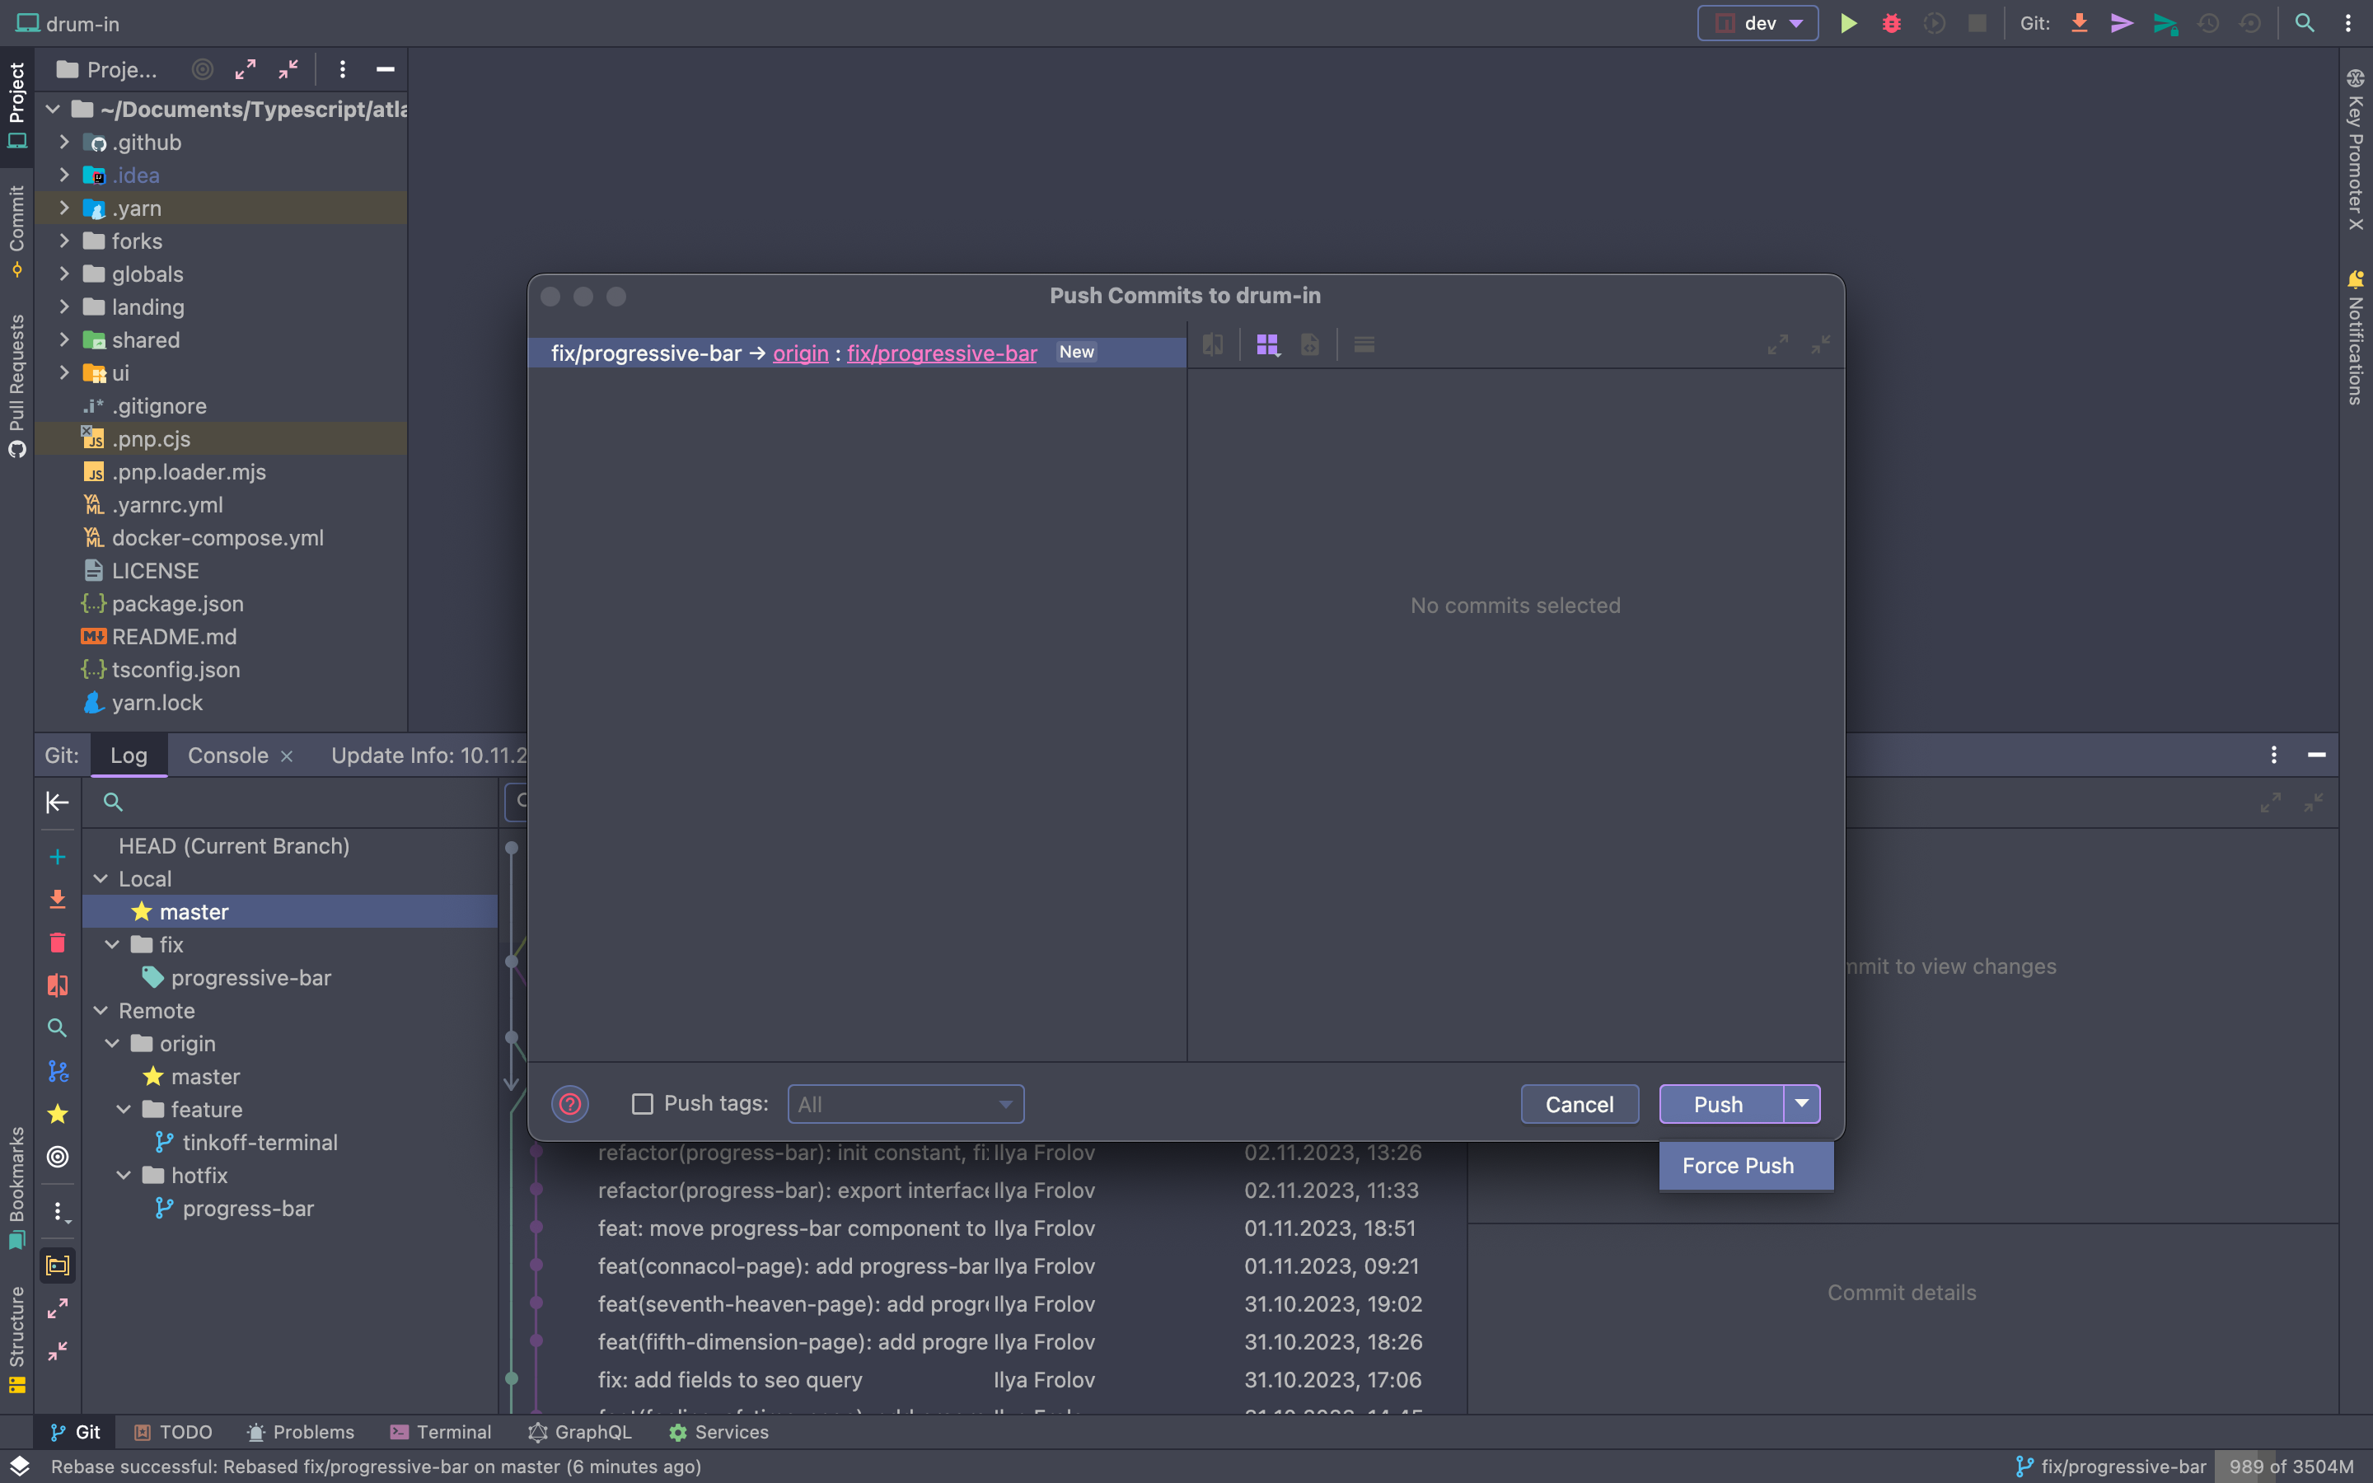Switch to Git Console tab
This screenshot has height=1483, width=2373.
[x=227, y=756]
